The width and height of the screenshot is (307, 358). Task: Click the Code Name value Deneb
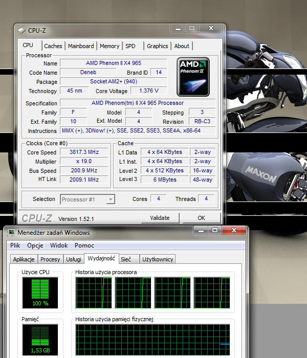tap(88, 73)
